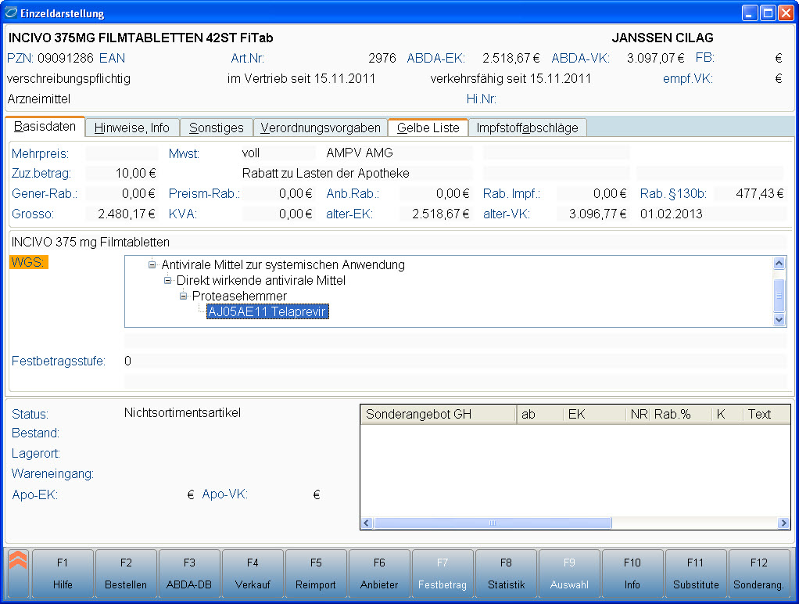This screenshot has width=799, height=604.
Task: Click the F6 Anbieter button
Action: pyautogui.click(x=379, y=573)
